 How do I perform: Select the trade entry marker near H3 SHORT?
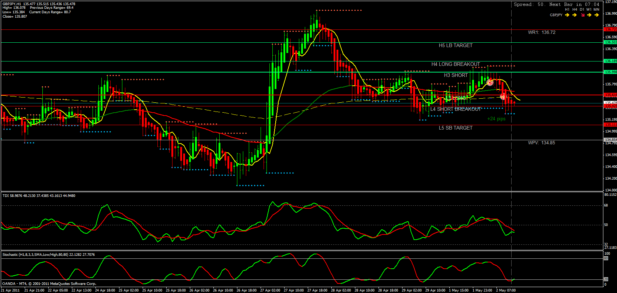[489, 82]
